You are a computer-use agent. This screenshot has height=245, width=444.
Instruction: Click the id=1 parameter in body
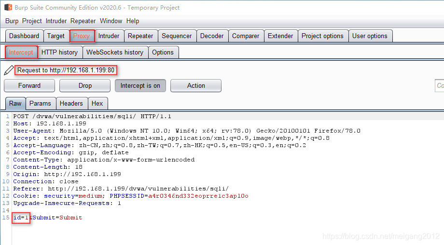(21, 218)
